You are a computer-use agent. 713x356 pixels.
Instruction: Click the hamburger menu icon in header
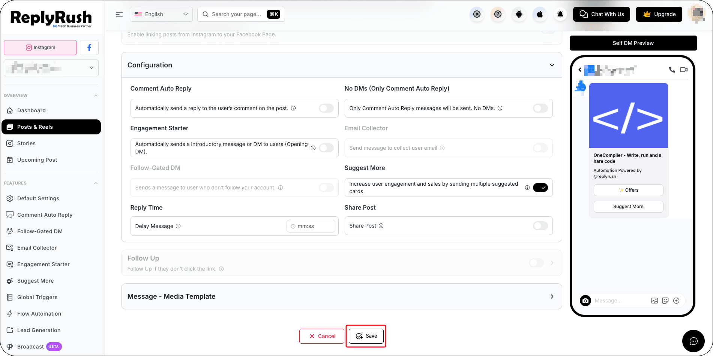click(119, 14)
